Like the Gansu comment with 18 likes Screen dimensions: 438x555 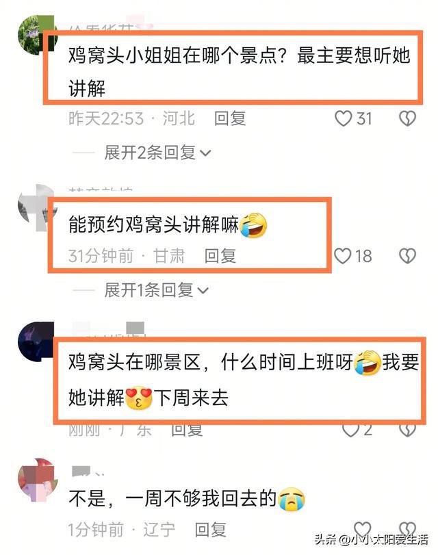click(342, 255)
